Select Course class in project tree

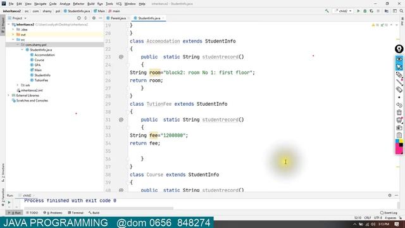pos(39,60)
